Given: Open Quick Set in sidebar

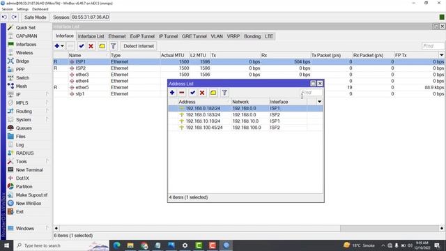Looking at the screenshot, I should 26,28.
